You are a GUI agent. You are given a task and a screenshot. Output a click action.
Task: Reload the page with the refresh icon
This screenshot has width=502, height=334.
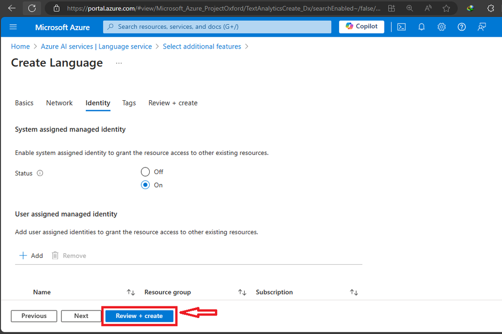(x=32, y=9)
